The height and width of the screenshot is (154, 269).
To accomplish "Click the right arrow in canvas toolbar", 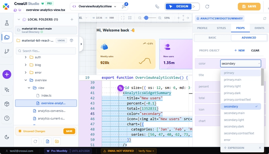I will point(188,18).
